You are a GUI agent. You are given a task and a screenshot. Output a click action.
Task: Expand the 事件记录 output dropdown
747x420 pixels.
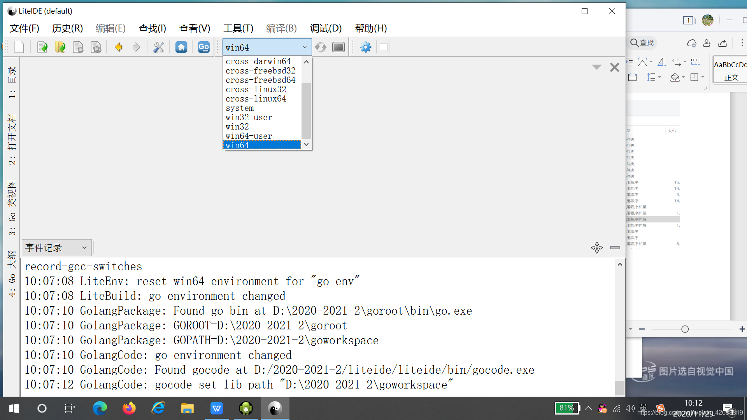[x=56, y=248]
